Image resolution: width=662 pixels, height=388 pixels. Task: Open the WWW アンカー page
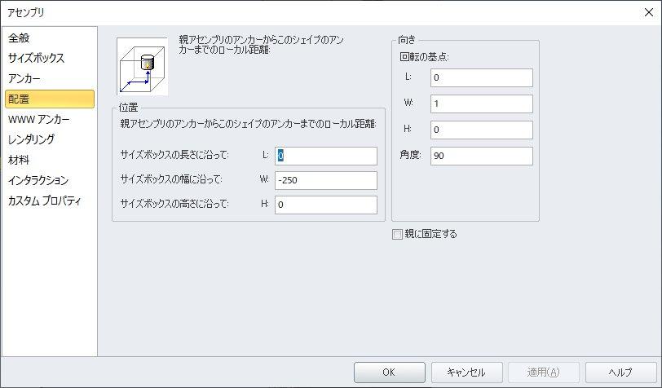[38, 120]
